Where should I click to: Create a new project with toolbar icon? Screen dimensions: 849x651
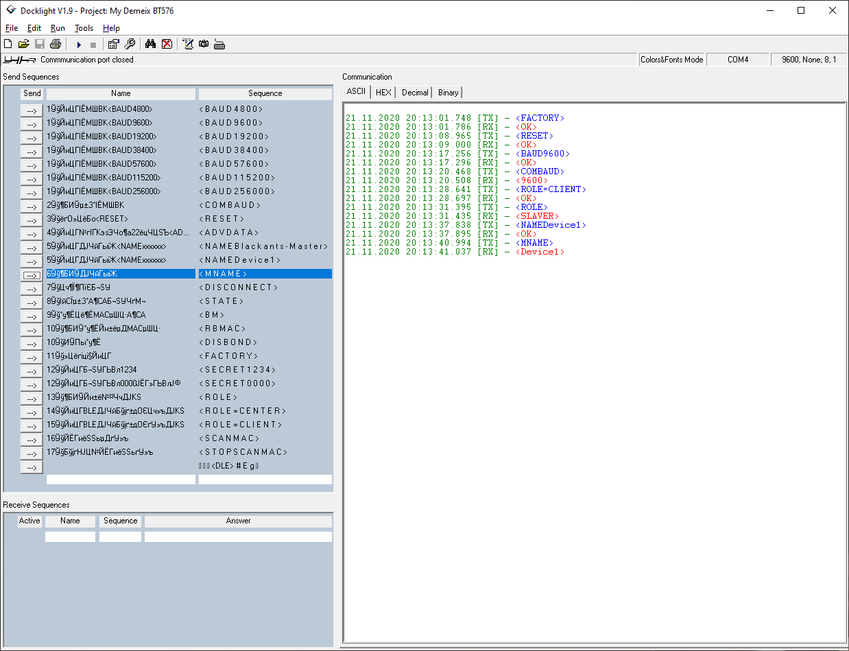[x=8, y=44]
